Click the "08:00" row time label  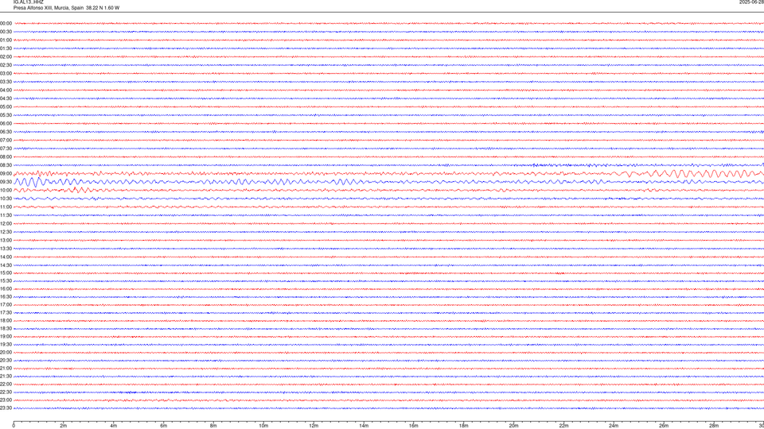6,157
